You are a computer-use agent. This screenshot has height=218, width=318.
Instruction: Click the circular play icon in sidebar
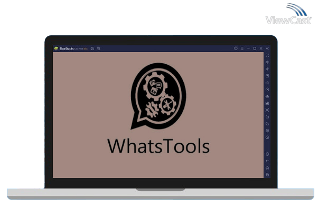(x=267, y=90)
